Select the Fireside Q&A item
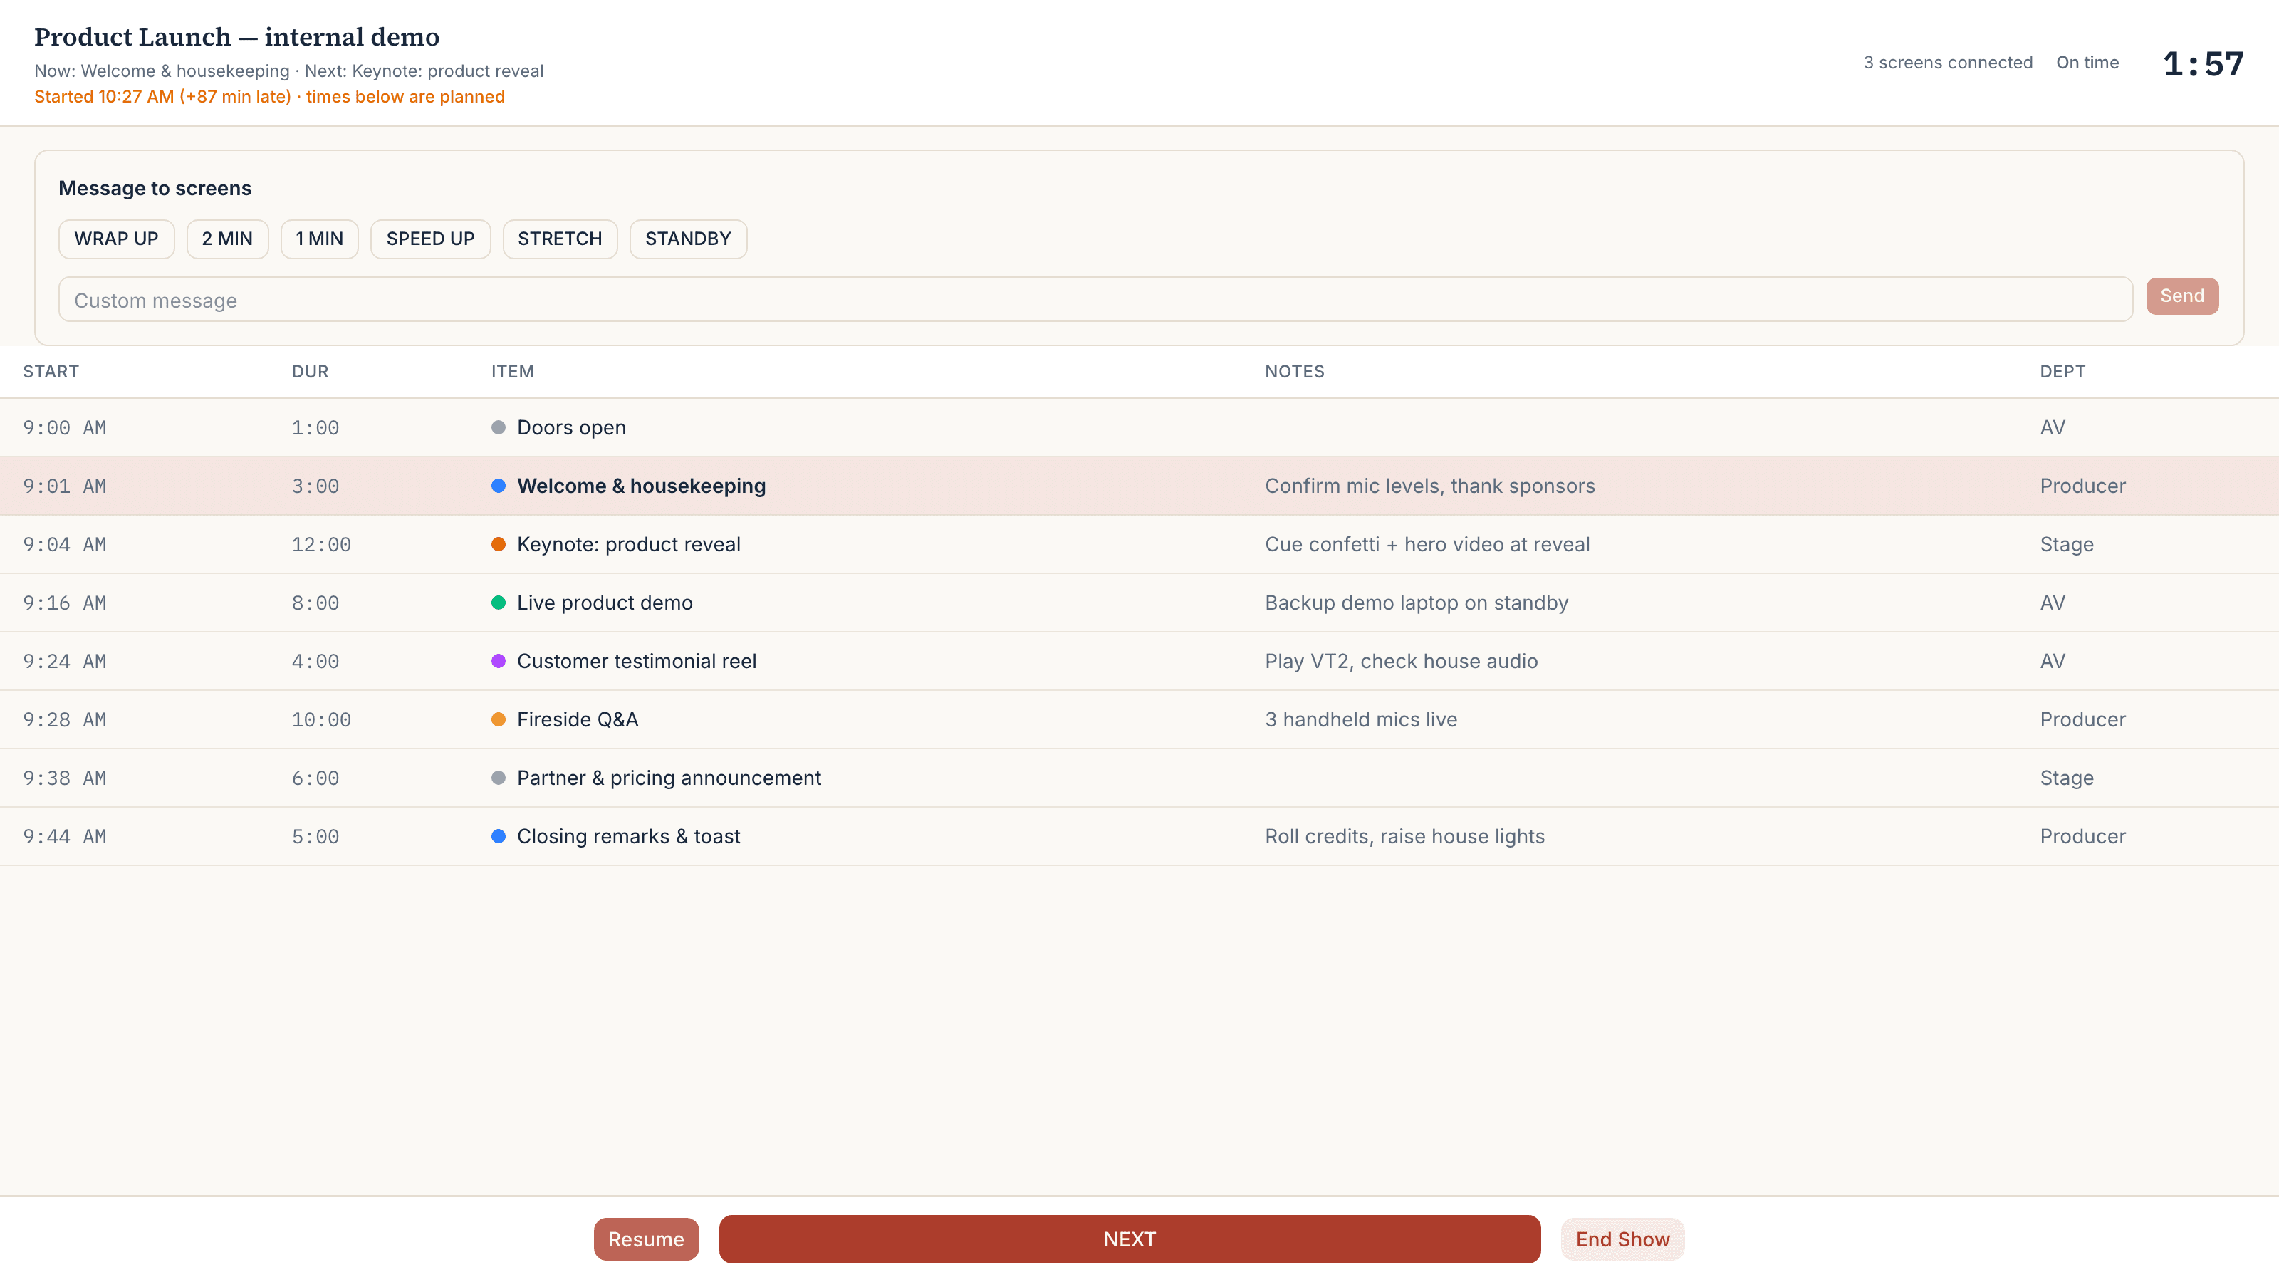The width and height of the screenshot is (2279, 1282). pyautogui.click(x=578, y=719)
